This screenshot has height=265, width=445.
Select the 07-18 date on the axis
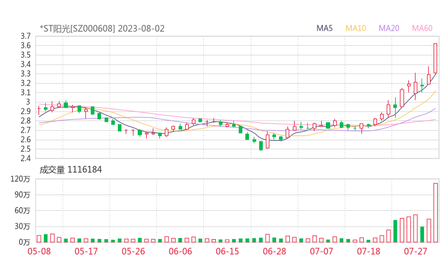(369, 251)
